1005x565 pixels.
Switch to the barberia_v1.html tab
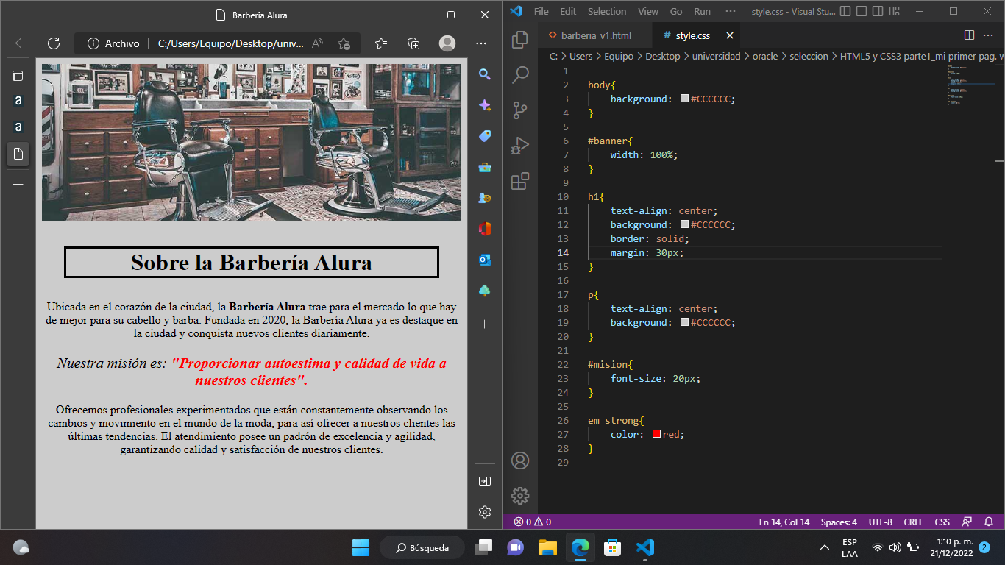pyautogui.click(x=596, y=35)
